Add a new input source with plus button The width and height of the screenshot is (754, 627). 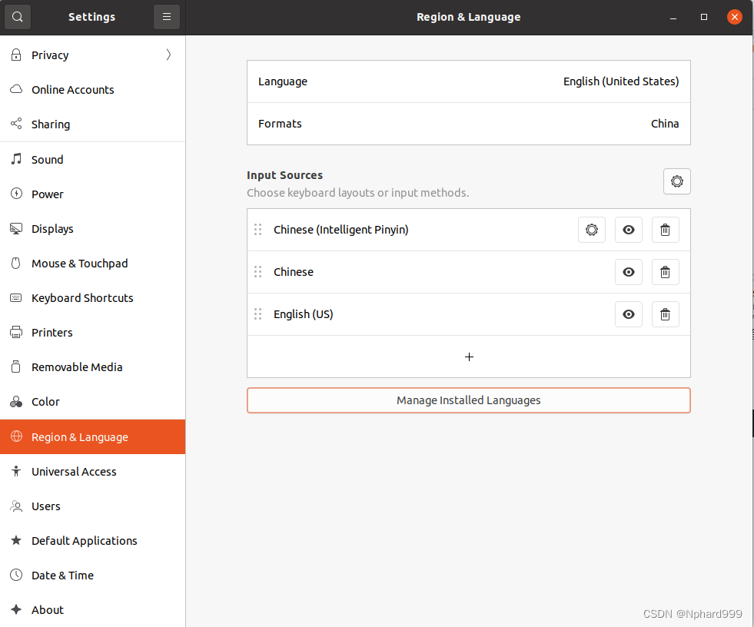click(468, 357)
